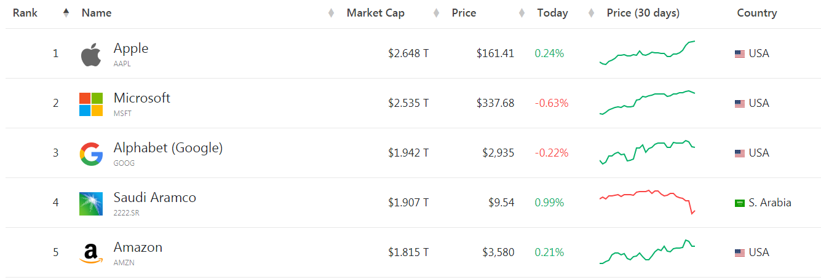Viewport: 821px width, 280px height.
Task: Click the USA flag in Amazon row
Action: coord(740,253)
